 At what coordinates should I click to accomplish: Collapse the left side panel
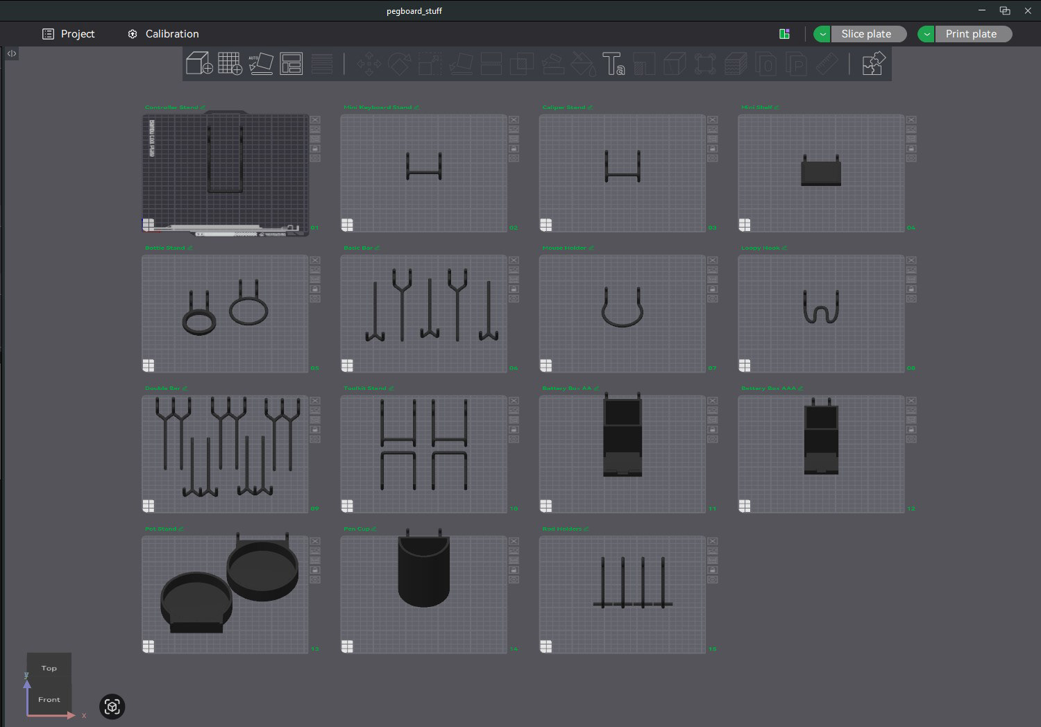(x=11, y=53)
